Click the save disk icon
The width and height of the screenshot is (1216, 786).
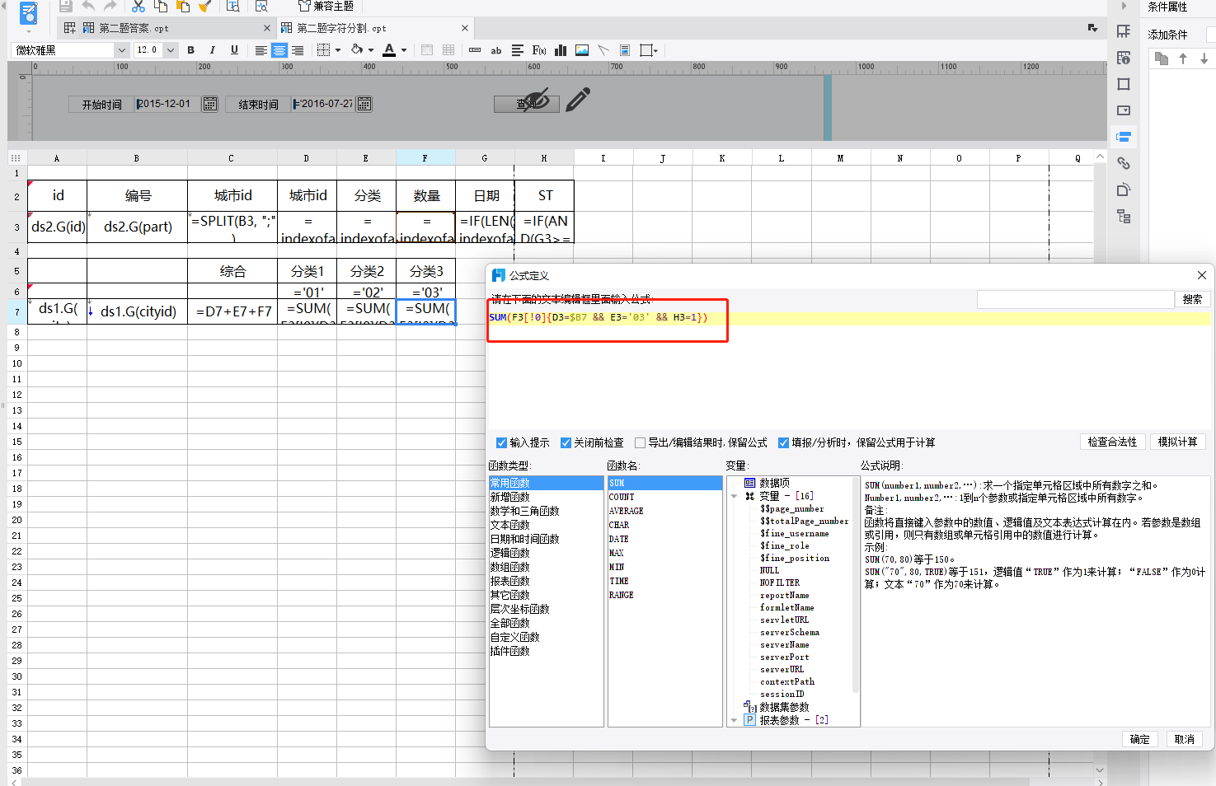(65, 6)
